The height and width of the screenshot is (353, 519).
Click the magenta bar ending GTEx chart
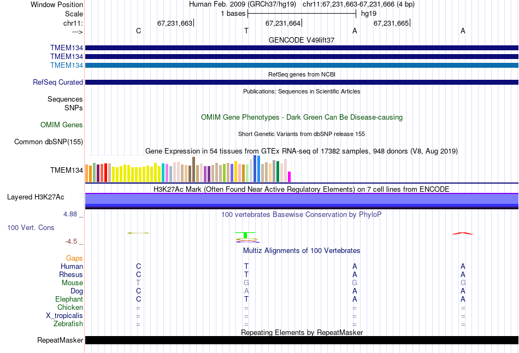pyautogui.click(x=290, y=177)
